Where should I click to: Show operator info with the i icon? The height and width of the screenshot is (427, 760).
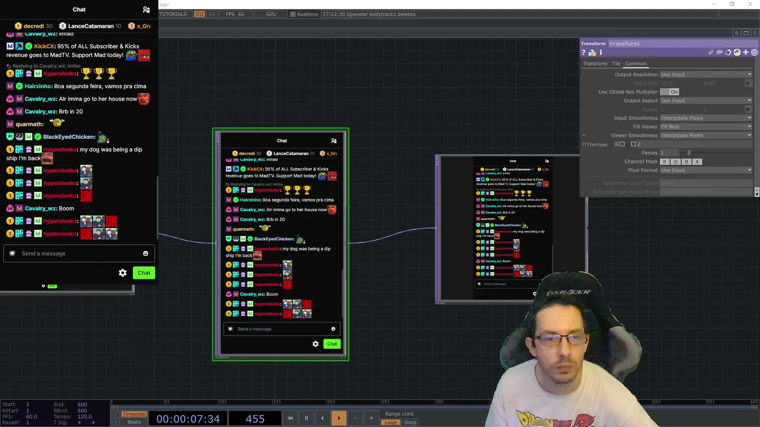(600, 53)
